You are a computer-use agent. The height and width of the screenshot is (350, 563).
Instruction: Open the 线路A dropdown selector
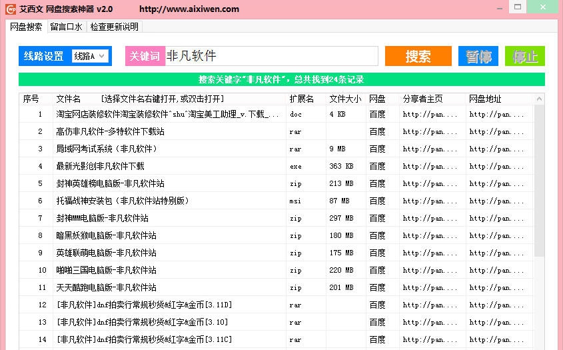click(x=90, y=56)
